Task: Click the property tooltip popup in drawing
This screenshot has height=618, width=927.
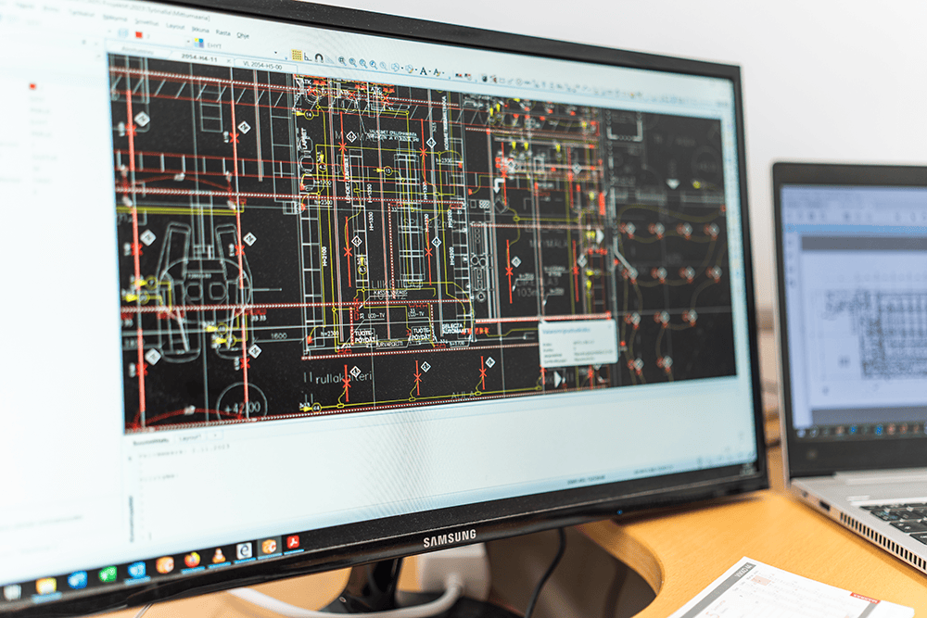Action: pos(578,342)
